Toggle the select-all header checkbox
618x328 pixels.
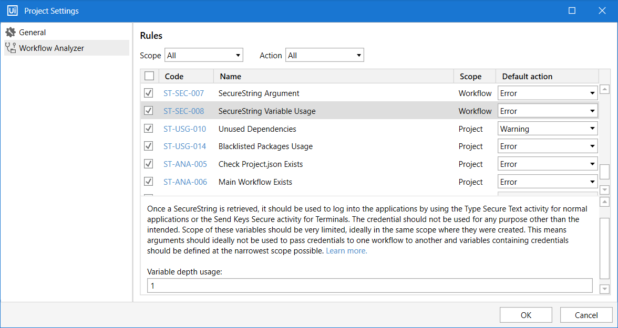click(149, 76)
